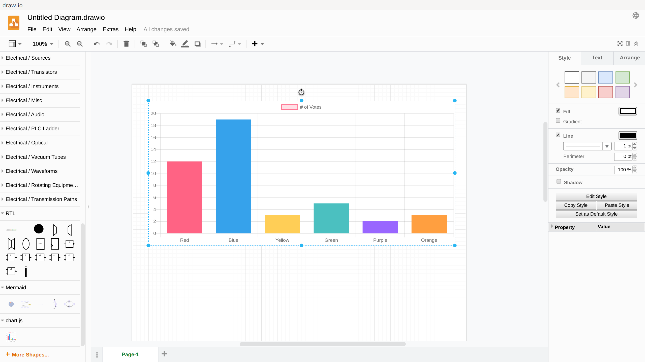Click the Undo arrow icon
This screenshot has height=362, width=645.
[x=97, y=44]
